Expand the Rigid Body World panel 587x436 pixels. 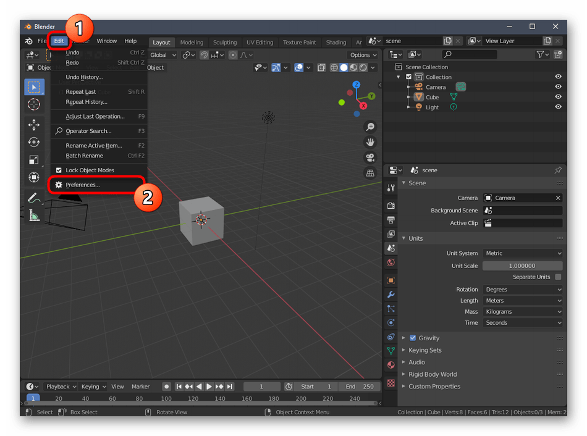pyautogui.click(x=432, y=374)
